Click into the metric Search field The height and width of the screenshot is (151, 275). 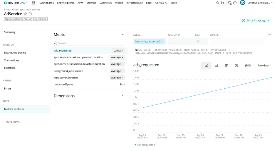point(89,43)
